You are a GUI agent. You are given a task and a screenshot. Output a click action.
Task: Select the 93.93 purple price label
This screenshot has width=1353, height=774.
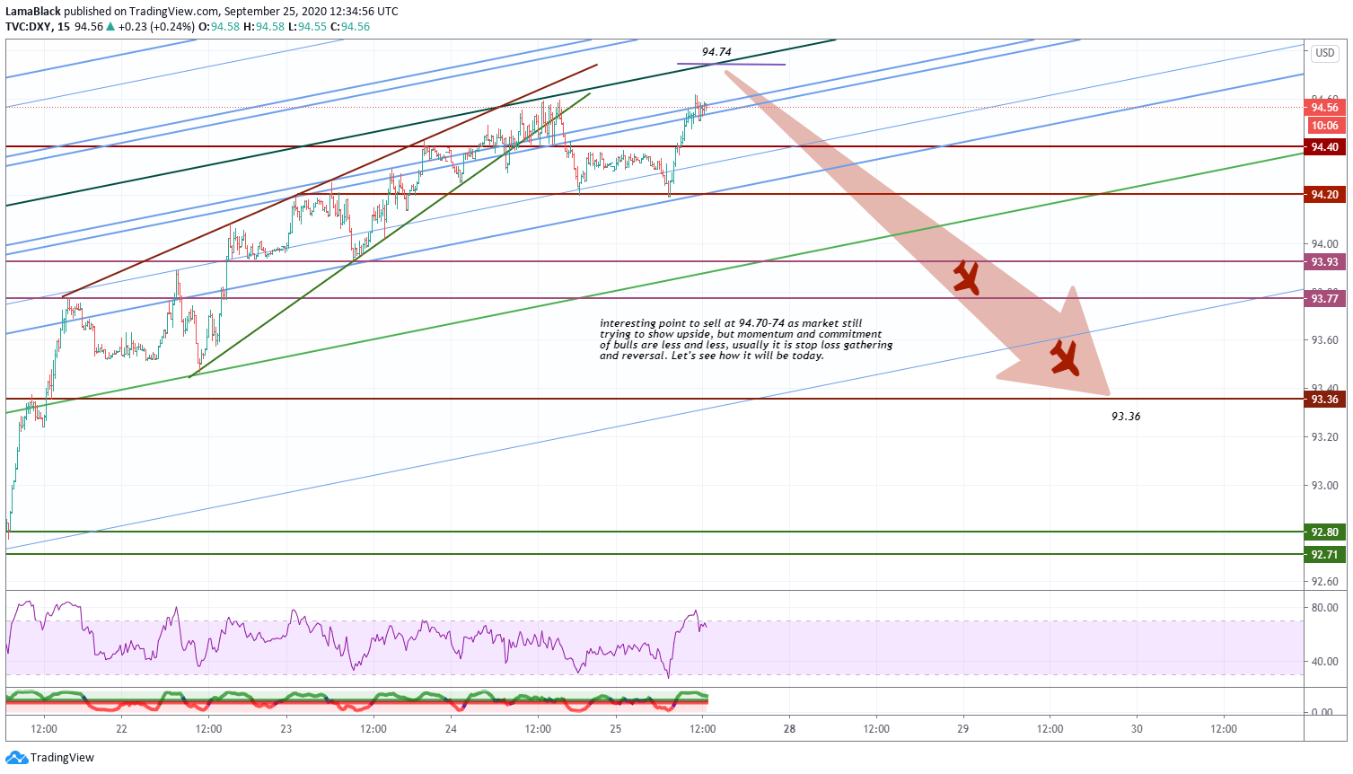[1324, 262]
